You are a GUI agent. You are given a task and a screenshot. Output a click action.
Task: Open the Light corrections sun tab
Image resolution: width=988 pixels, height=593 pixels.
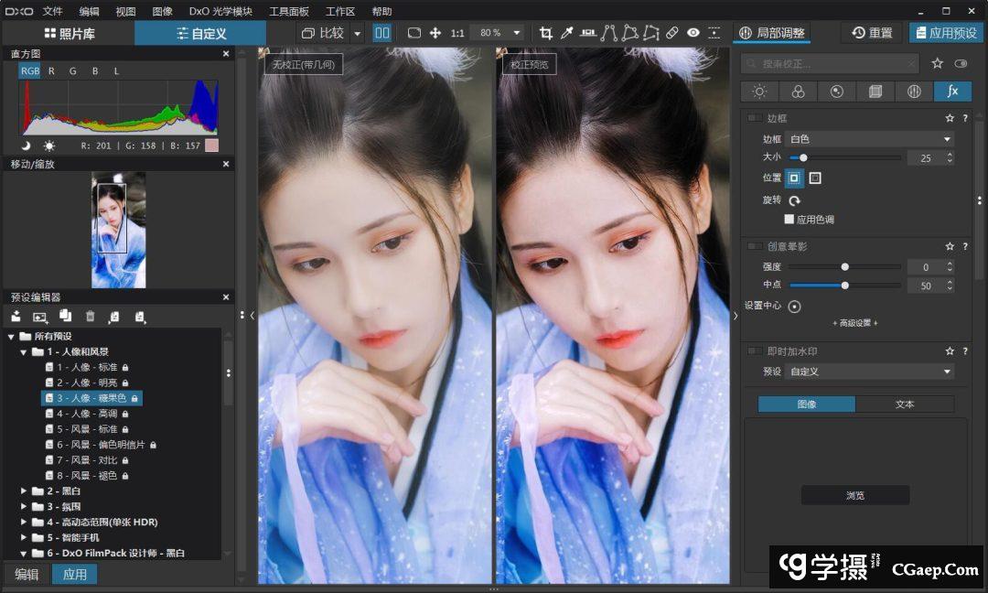(759, 92)
